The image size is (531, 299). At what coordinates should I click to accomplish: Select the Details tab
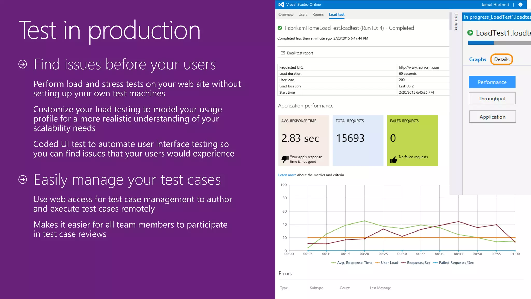[501, 59]
